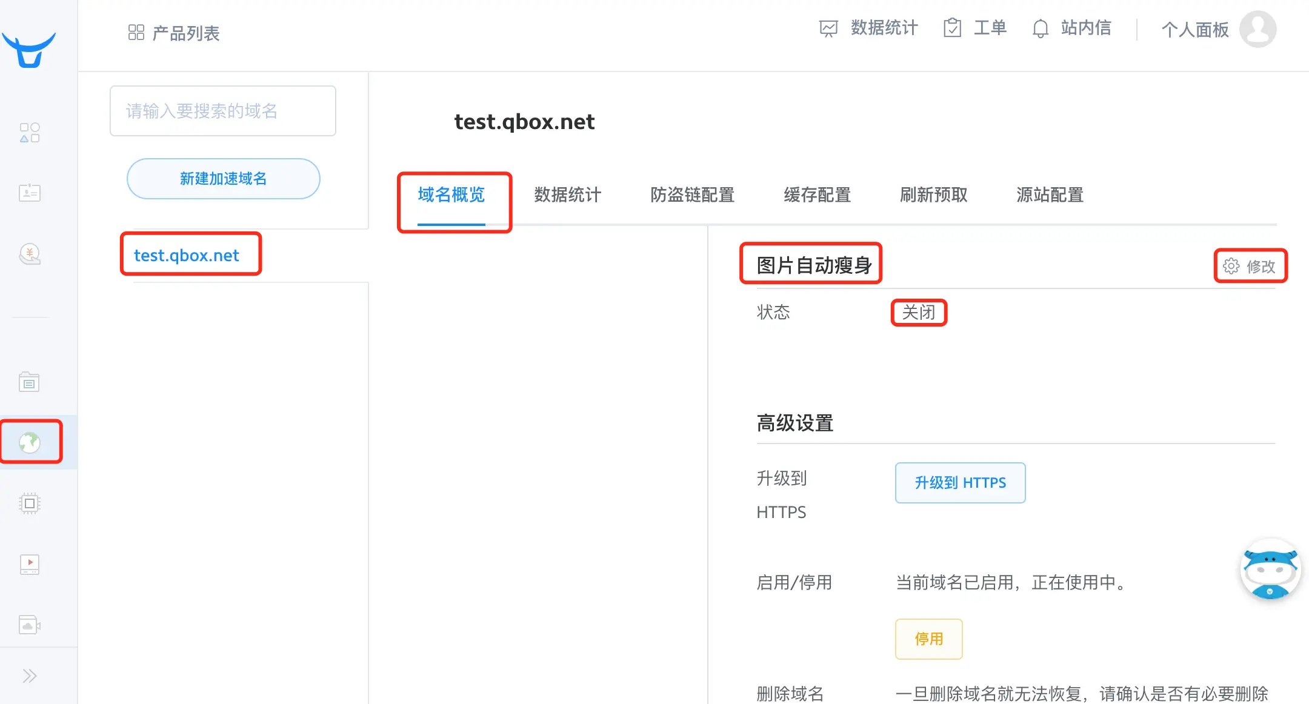Open the video playback sidebar icon
Viewport: 1309px width, 704px height.
30,564
